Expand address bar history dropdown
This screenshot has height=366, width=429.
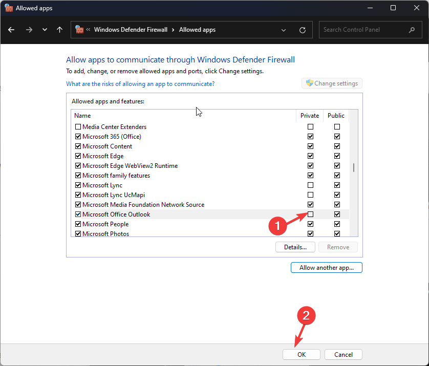[284, 30]
